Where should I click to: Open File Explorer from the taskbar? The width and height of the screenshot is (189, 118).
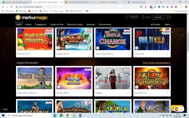[x=74, y=115]
